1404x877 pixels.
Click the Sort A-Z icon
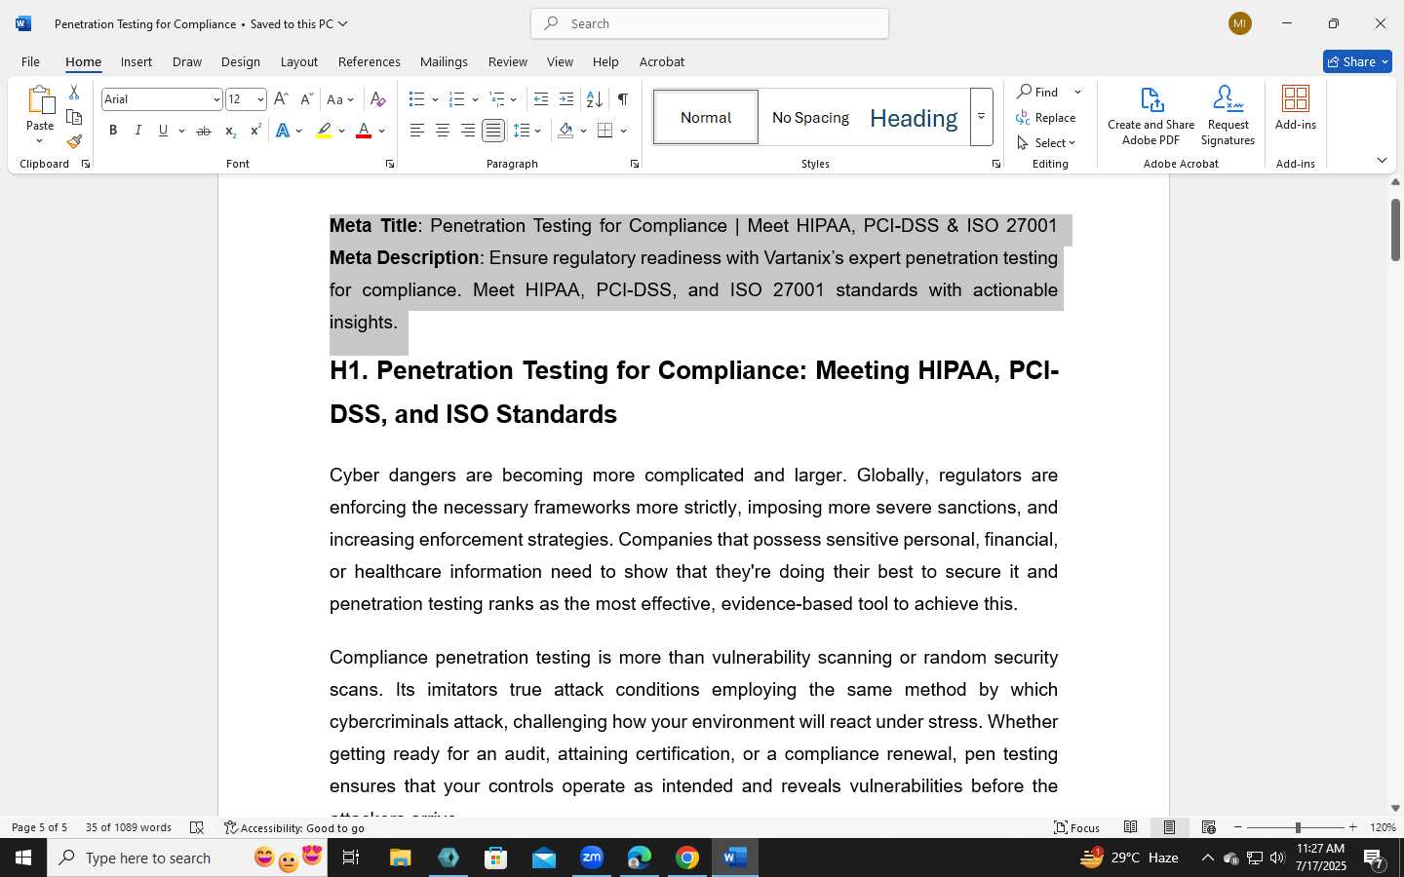[x=594, y=99]
